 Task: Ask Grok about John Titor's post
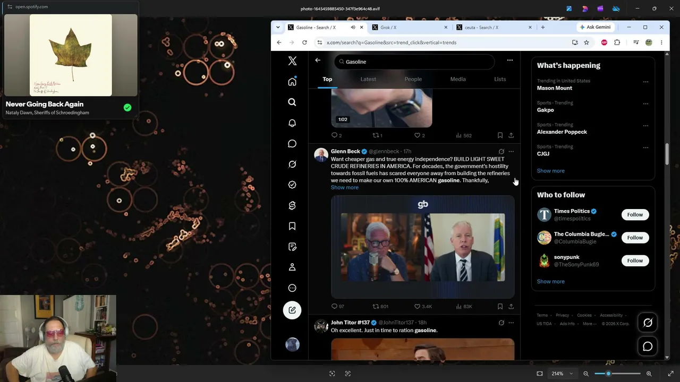pyautogui.click(x=501, y=323)
